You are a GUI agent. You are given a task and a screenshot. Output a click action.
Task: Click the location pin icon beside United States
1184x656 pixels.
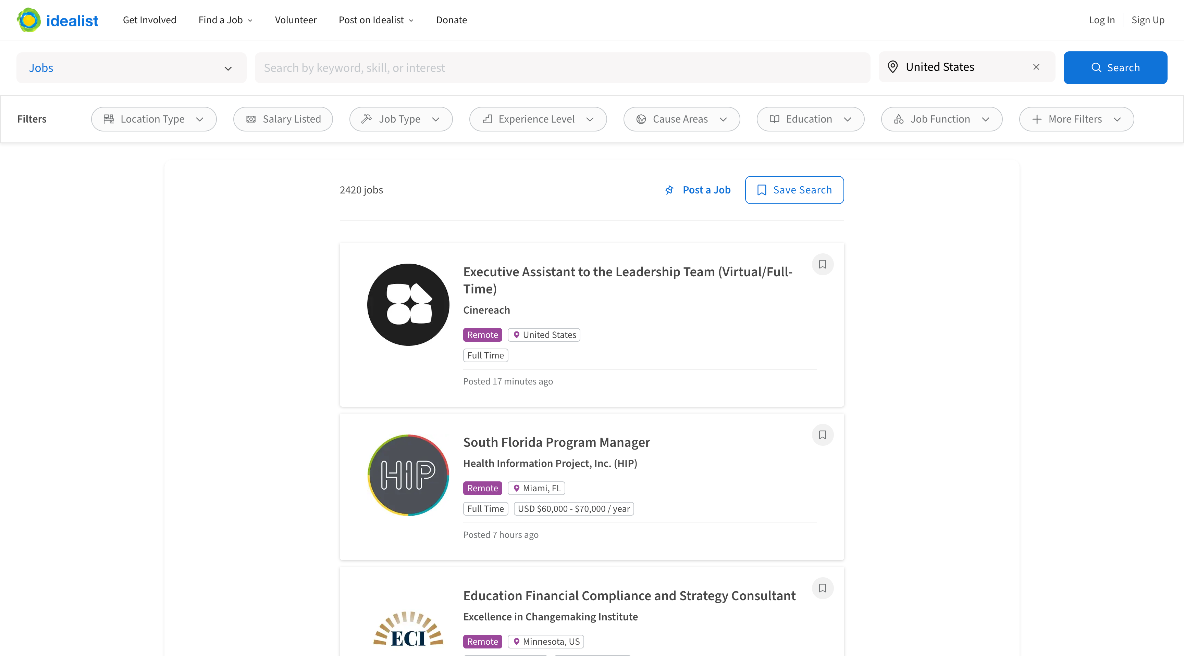[x=892, y=67]
